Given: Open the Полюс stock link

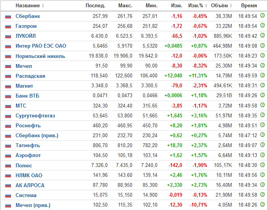Looking at the screenshot, I should pos(24,165).
